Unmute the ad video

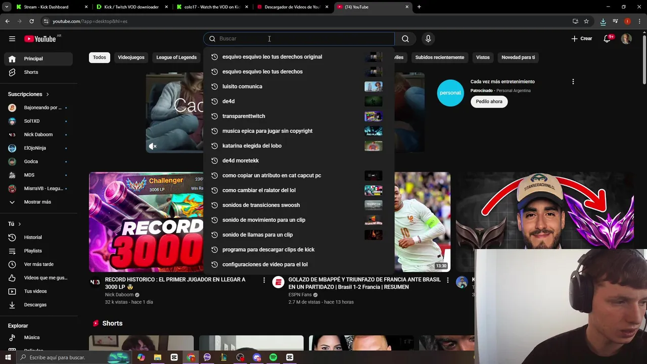pos(153,147)
